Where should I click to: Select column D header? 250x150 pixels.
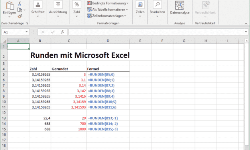tap(108, 41)
